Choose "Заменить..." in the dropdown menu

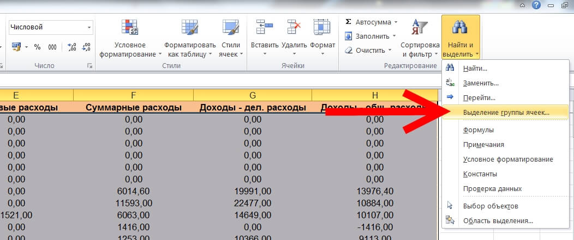[480, 83]
